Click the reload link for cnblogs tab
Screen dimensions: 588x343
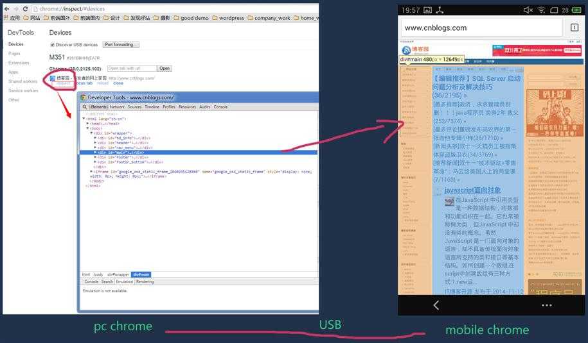(102, 83)
